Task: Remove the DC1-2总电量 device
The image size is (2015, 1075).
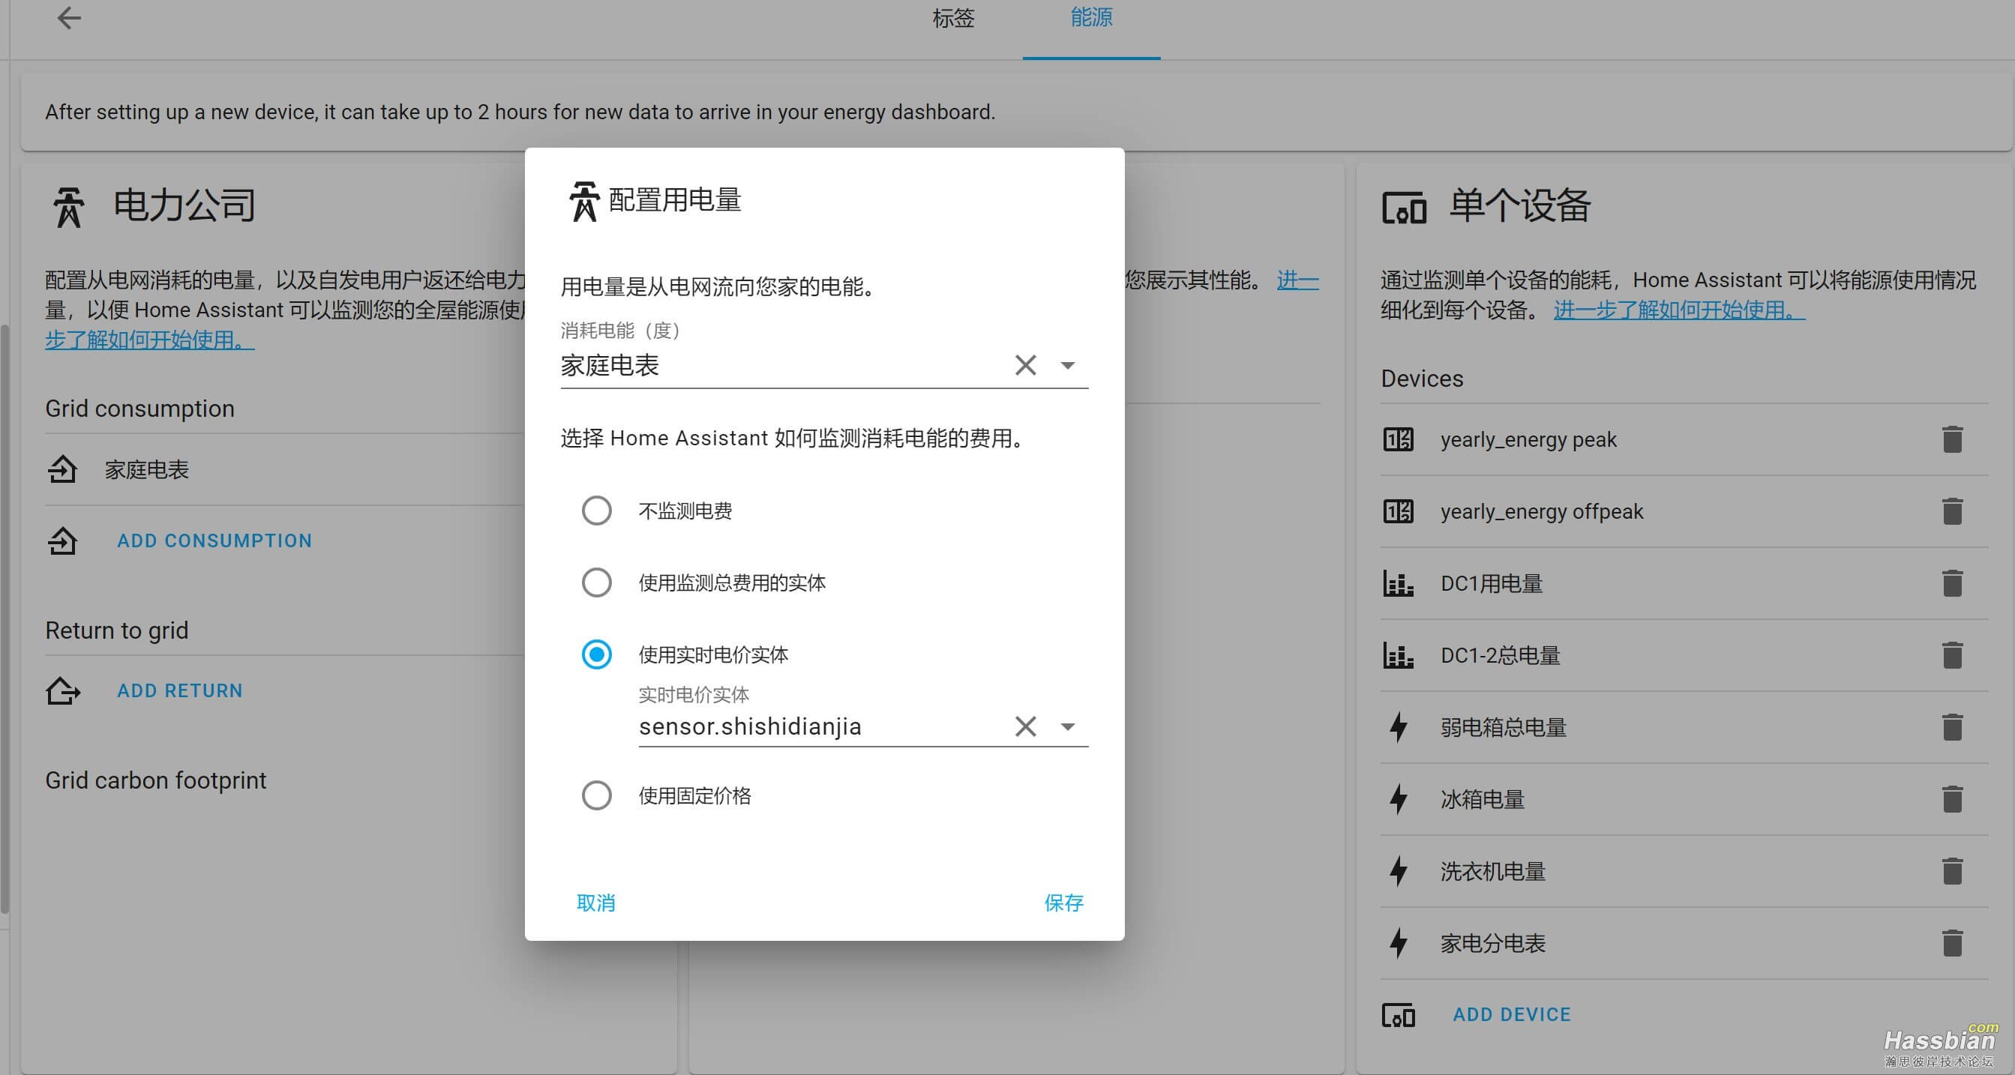Action: [x=1952, y=655]
